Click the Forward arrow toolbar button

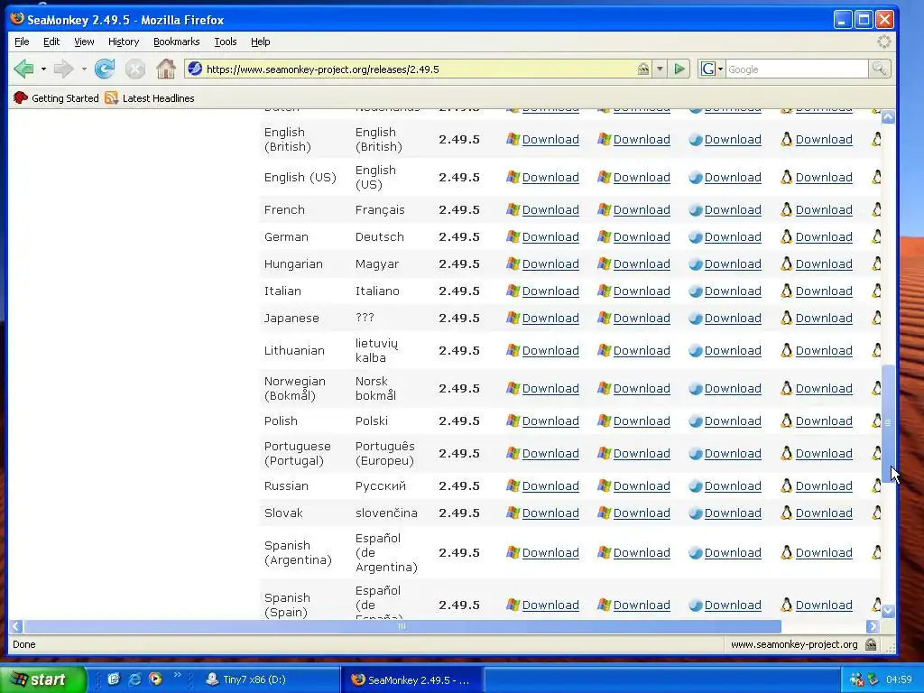(x=63, y=69)
